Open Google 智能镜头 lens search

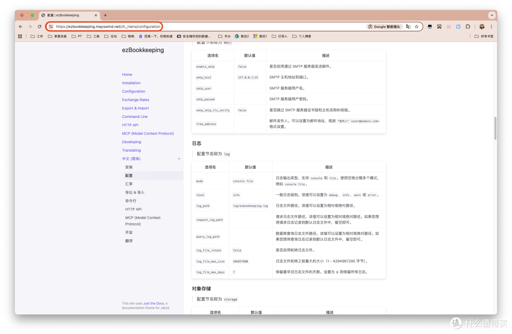(384, 27)
